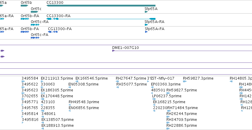Image resolution: width=252 pixels, height=130 pixels.
Task: Select the 3495584 feature label
Action: pos(30,78)
